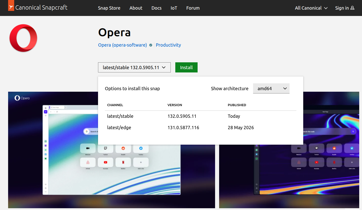Select the latest/stable channel row
The image size is (362, 210).
[x=200, y=116]
